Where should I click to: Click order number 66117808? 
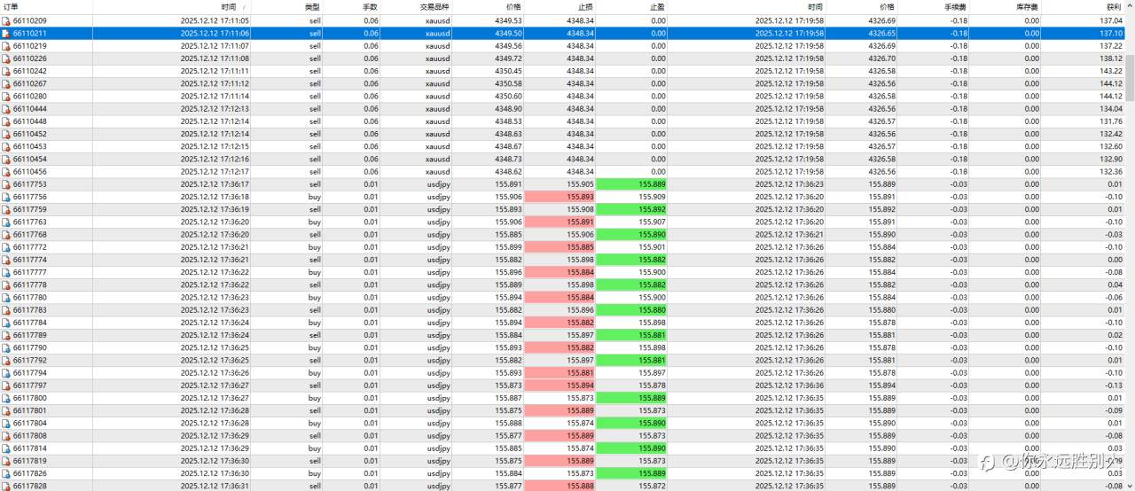click(30, 436)
